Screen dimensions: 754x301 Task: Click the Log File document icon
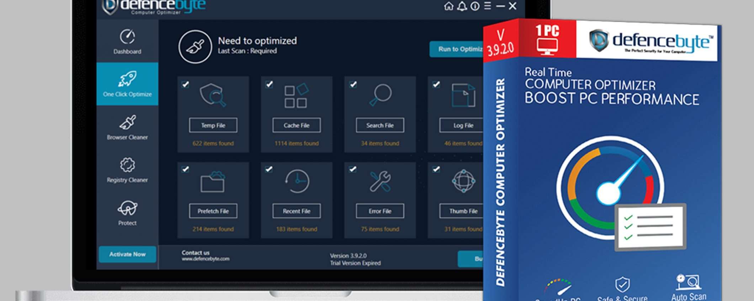pyautogui.click(x=463, y=95)
